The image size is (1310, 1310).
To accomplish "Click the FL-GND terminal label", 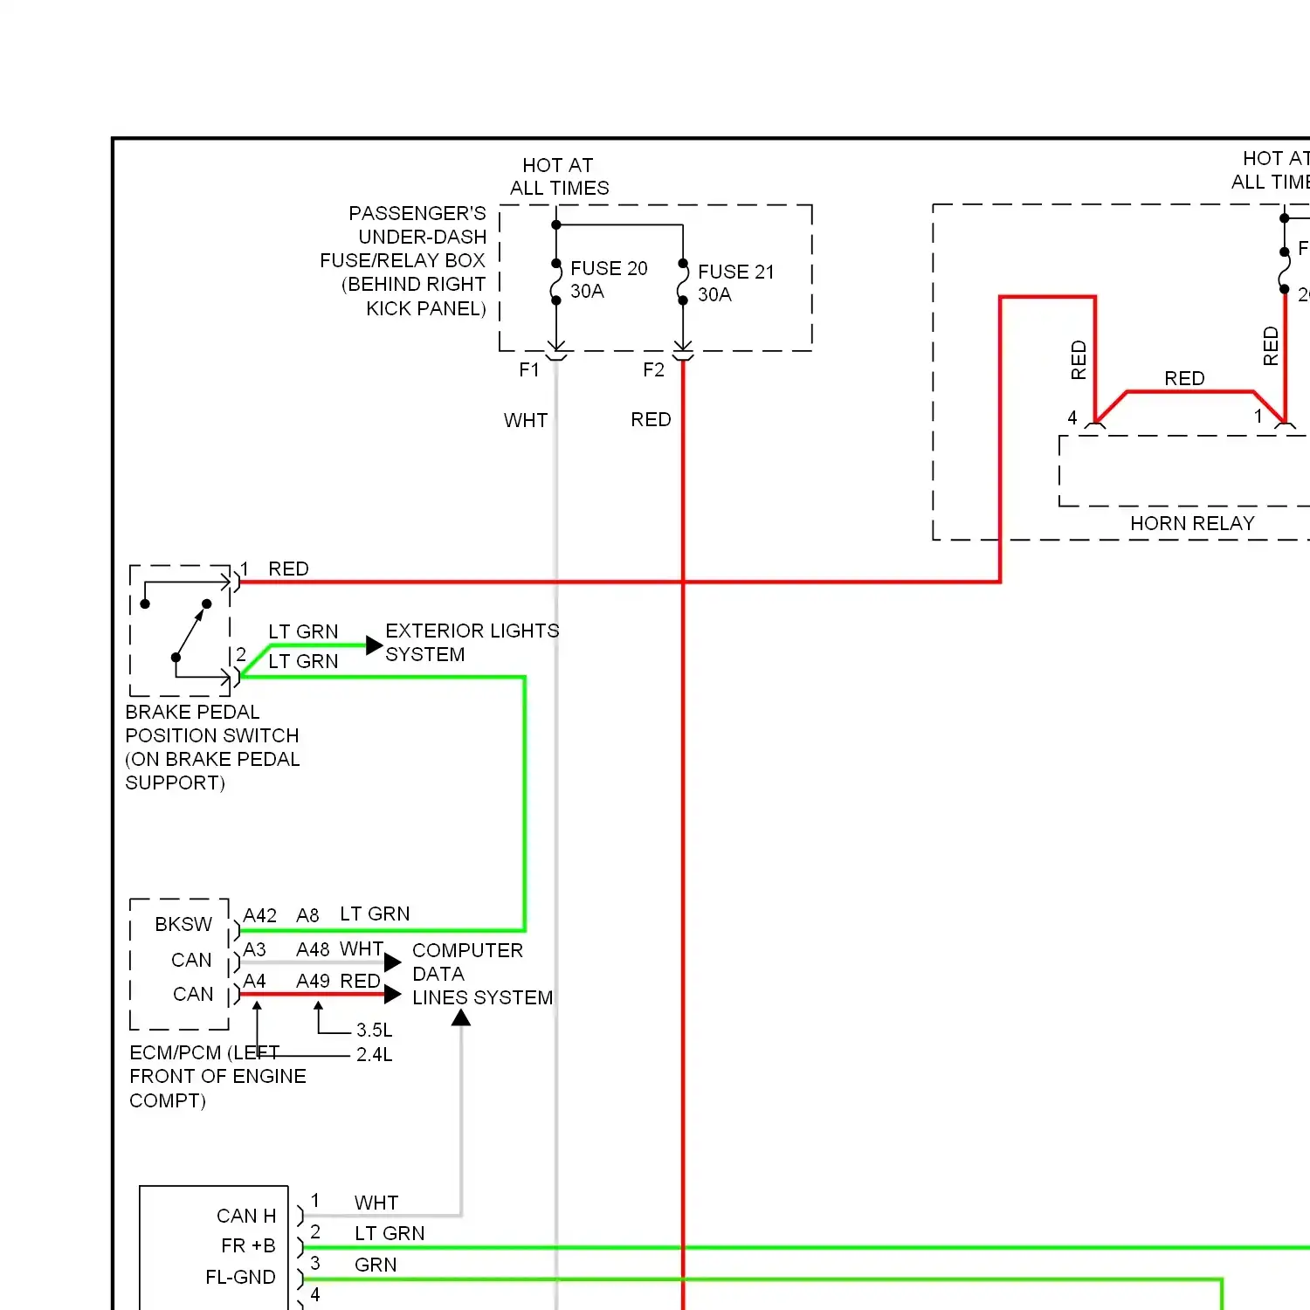I will click(240, 1277).
